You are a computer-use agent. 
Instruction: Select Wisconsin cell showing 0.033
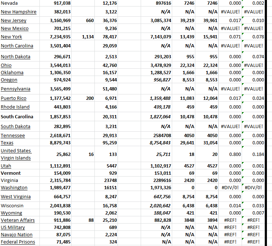pyautogui.click(x=254, y=206)
